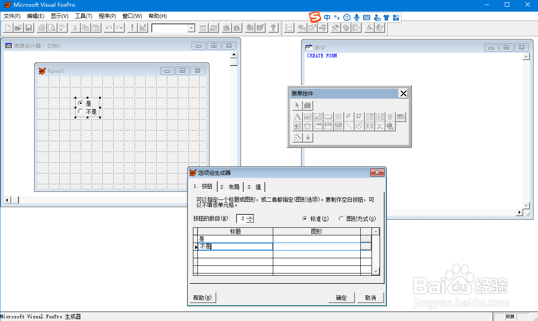Click the Run exclamation mark icon
This screenshot has width=538, height=321.
click(x=132, y=28)
